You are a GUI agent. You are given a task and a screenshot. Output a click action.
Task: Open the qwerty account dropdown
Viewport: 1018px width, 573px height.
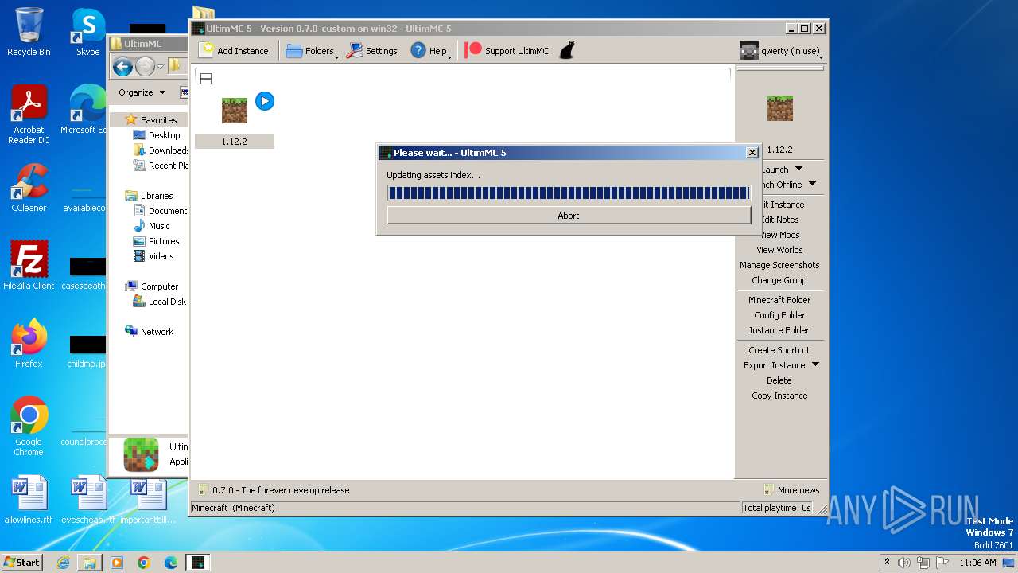pos(780,51)
